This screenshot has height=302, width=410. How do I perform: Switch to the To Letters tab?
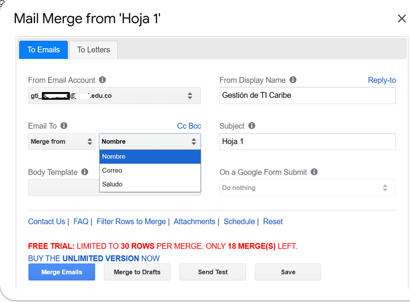(93, 50)
